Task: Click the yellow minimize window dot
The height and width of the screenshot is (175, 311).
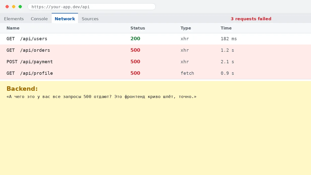Action: [14, 7]
